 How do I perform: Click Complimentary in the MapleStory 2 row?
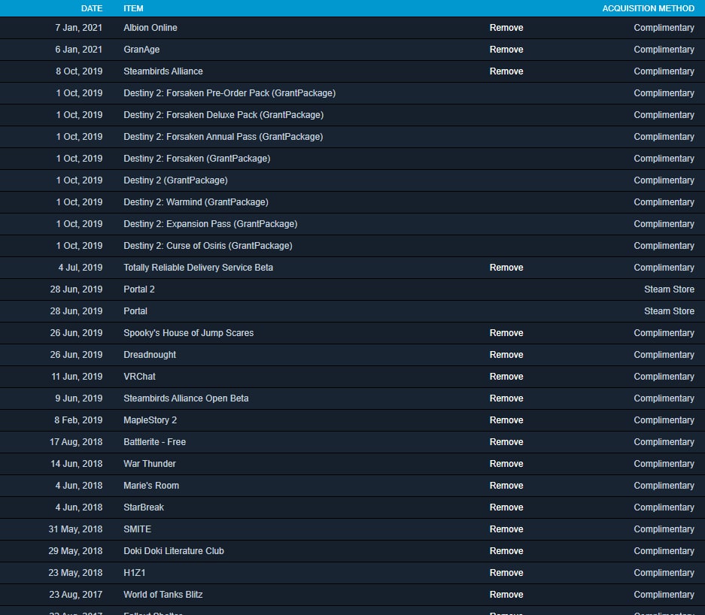(x=664, y=420)
